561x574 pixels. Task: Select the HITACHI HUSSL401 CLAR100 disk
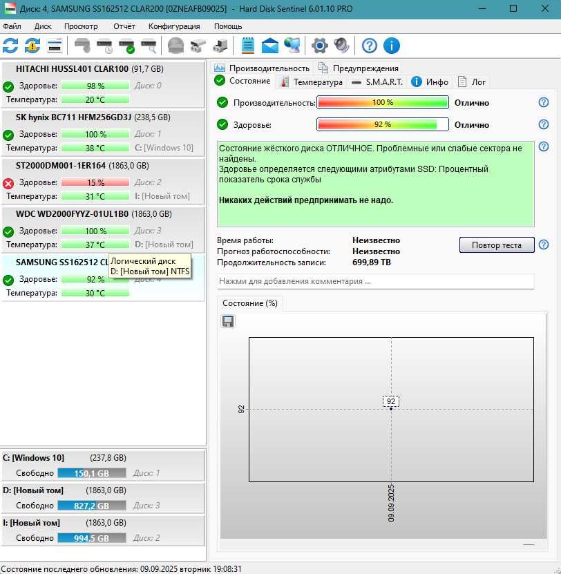point(103,84)
